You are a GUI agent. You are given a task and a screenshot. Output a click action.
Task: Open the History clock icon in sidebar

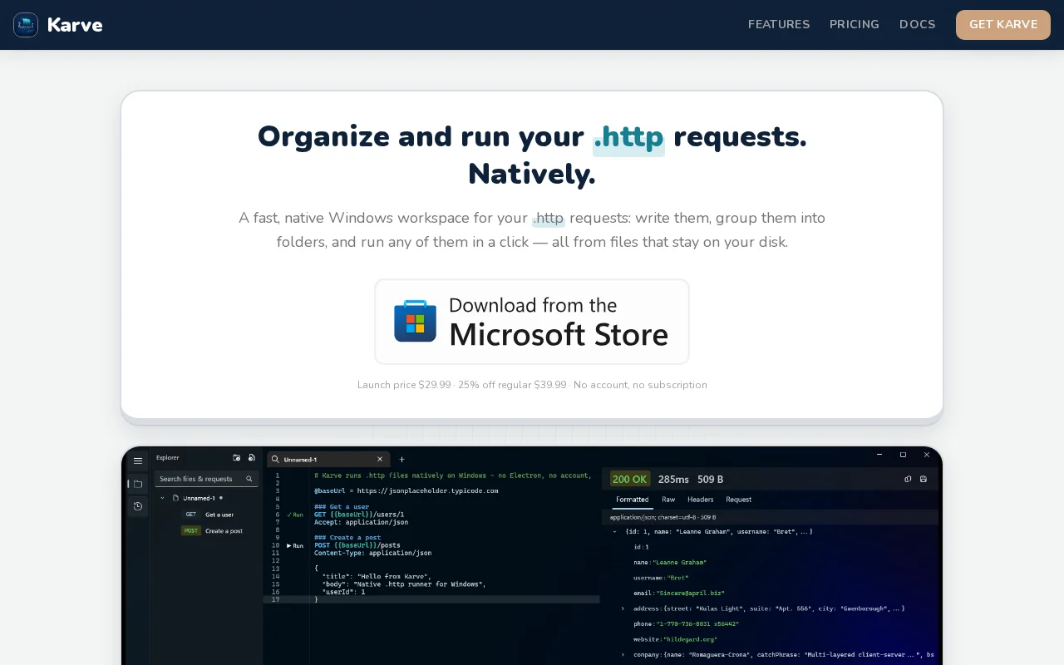[138, 506]
